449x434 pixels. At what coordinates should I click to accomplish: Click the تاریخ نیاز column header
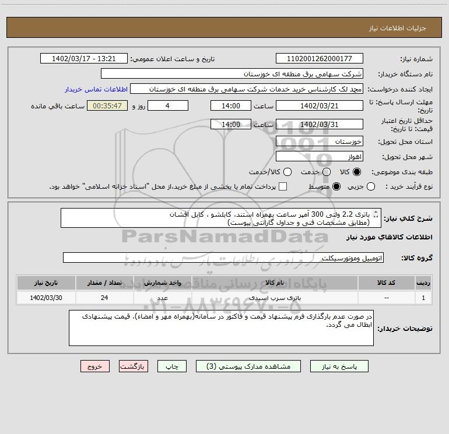click(x=46, y=283)
